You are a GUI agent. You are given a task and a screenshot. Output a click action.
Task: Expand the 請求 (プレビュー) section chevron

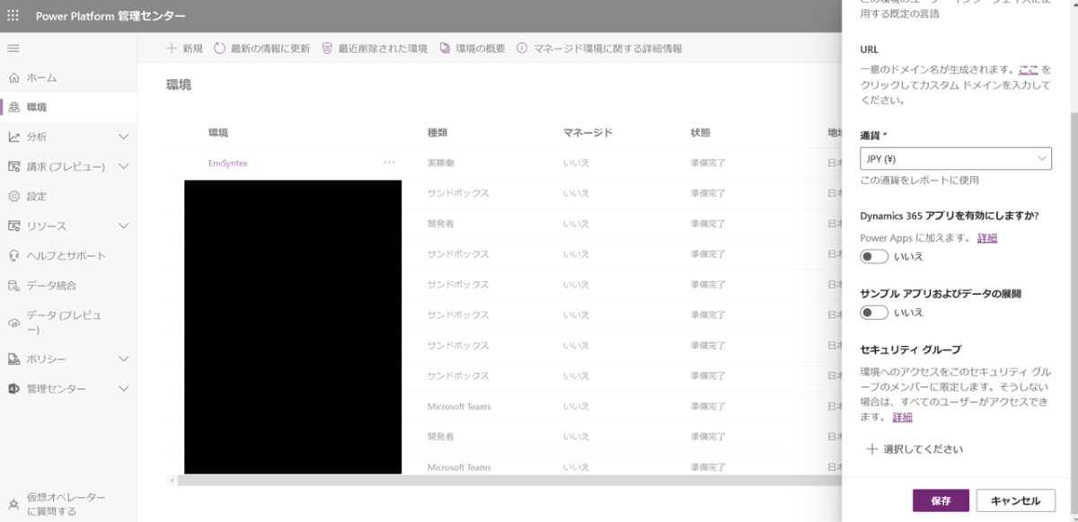(124, 167)
